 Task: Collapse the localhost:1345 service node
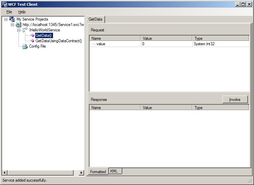coord(12,25)
